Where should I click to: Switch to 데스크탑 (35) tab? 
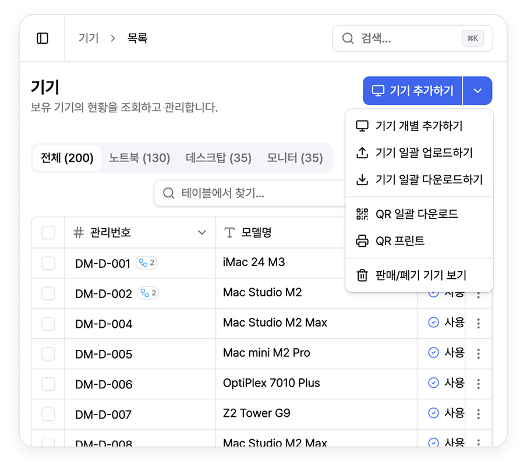(x=218, y=158)
